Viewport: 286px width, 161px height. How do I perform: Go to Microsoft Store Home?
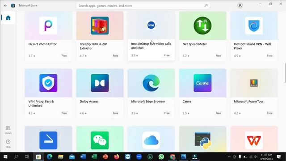[8, 18]
